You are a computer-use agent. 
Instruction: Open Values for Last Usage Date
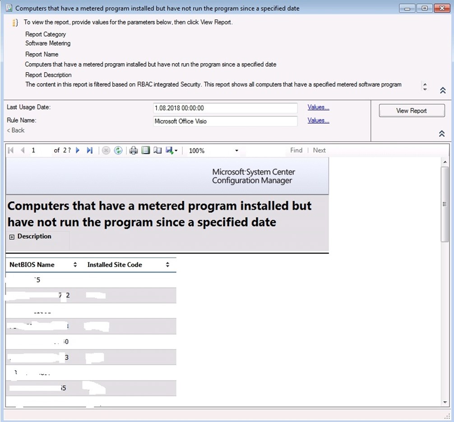pos(318,107)
